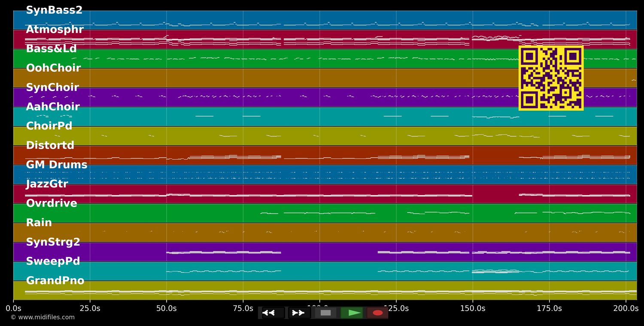This screenshot has height=326, width=644.
Task: Jump to the 25.0s timeline marker
Action: point(90,308)
